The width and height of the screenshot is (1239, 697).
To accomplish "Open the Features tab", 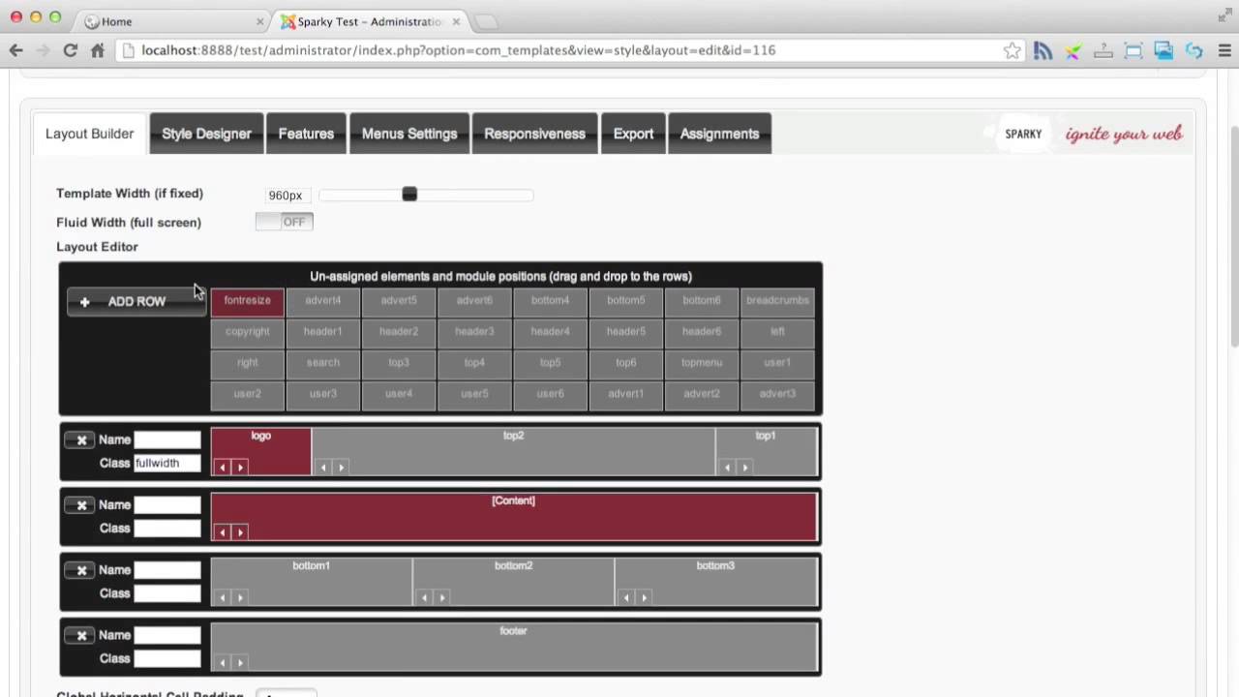I will 306,134.
